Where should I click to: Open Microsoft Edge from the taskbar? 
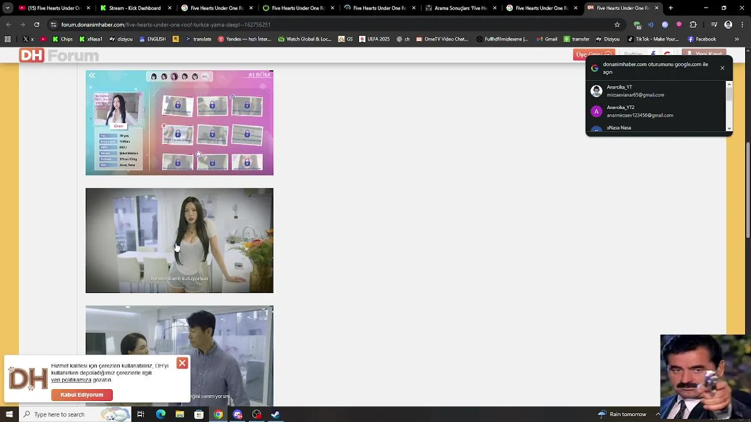160,414
